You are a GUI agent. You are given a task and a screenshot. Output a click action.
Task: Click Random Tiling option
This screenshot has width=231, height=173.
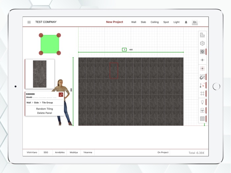point(45,109)
